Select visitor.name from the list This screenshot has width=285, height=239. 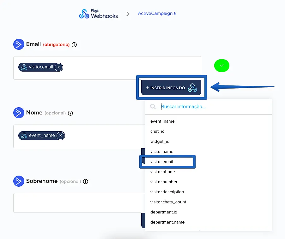point(162,152)
